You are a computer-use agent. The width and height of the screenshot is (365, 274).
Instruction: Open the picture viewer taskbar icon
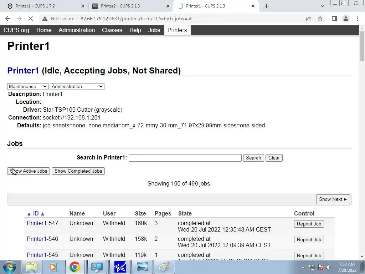pos(142,267)
